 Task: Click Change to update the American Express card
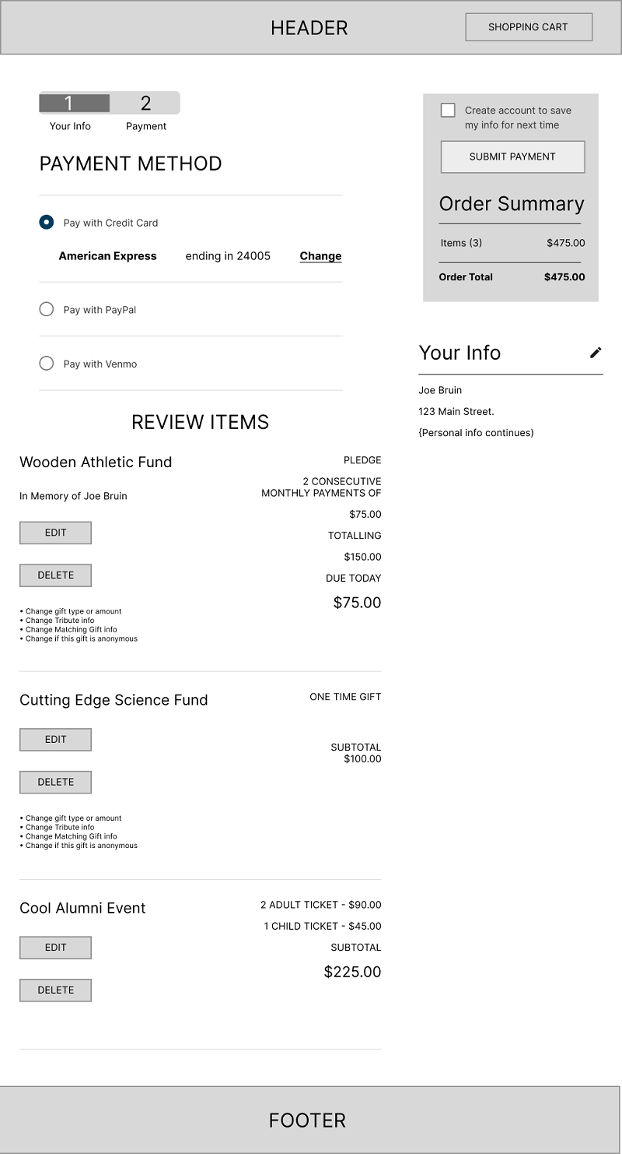coord(320,255)
